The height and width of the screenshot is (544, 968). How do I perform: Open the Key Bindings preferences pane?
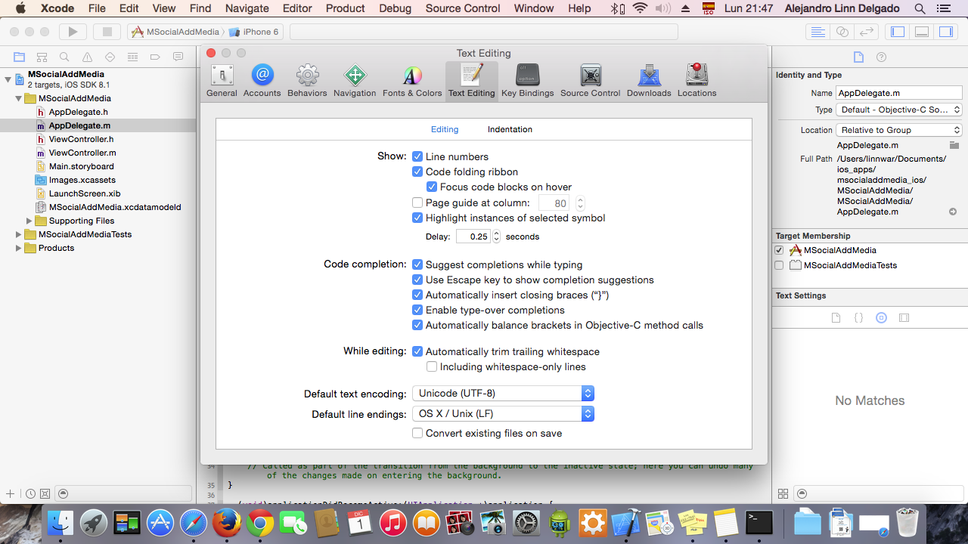pyautogui.click(x=528, y=81)
